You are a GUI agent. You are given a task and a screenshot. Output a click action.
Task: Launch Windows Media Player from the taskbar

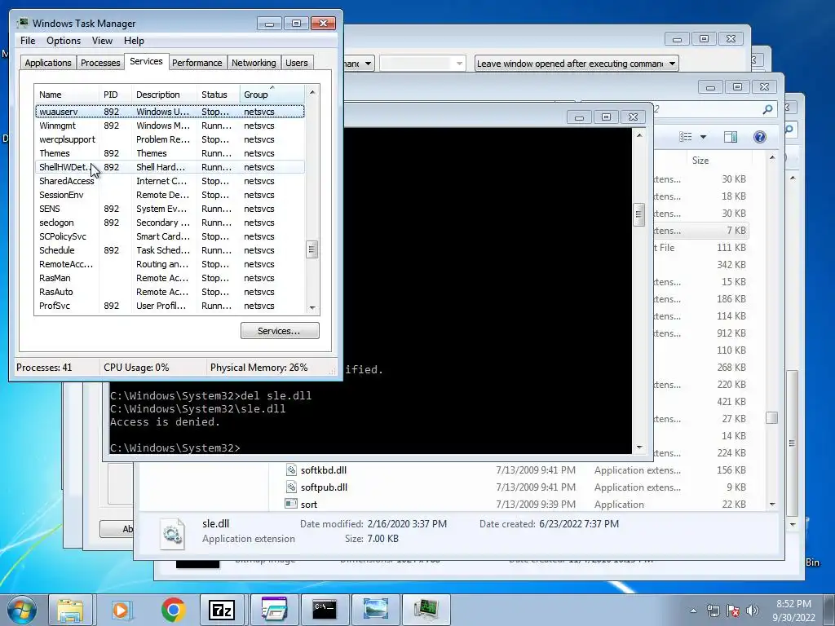pos(121,610)
